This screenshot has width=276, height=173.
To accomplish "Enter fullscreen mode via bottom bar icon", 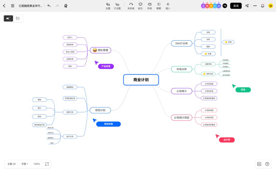I will (47, 164).
